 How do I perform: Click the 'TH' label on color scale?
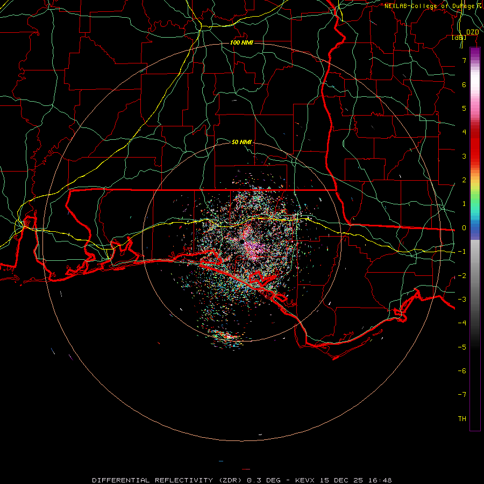pos(462,418)
